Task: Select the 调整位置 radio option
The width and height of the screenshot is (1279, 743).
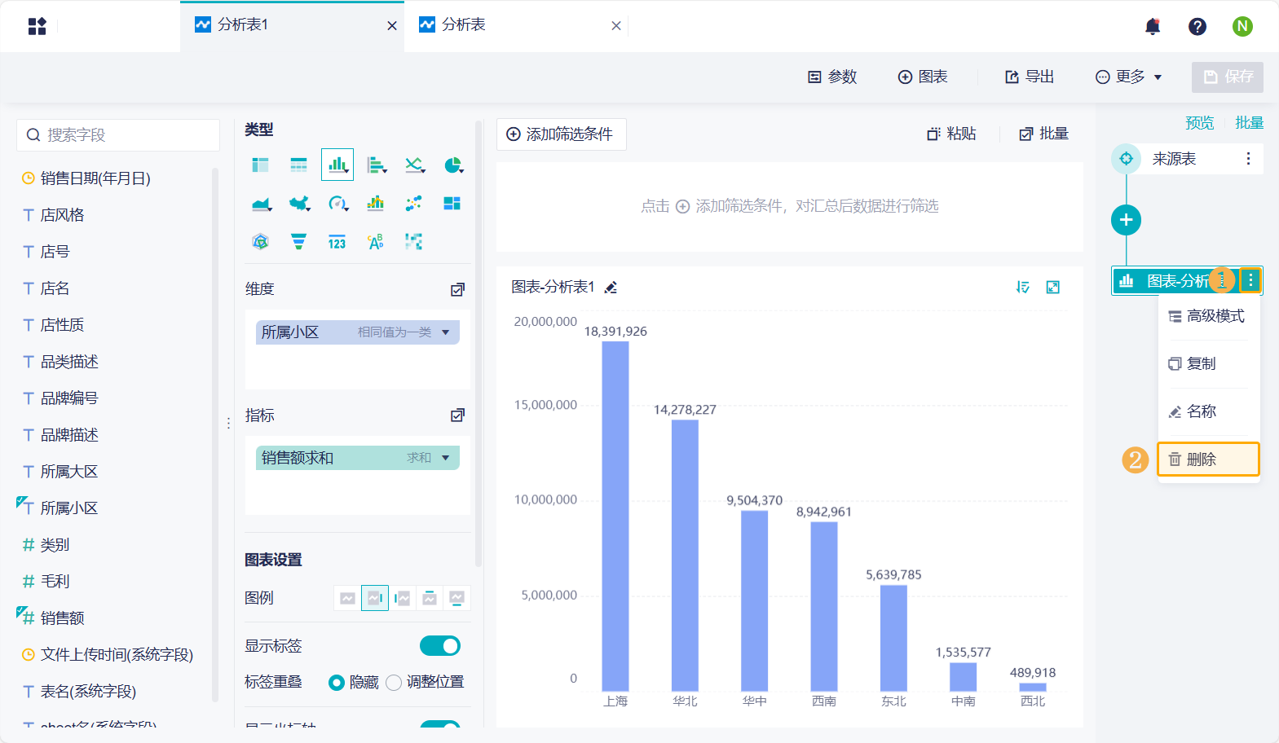Action: click(394, 683)
